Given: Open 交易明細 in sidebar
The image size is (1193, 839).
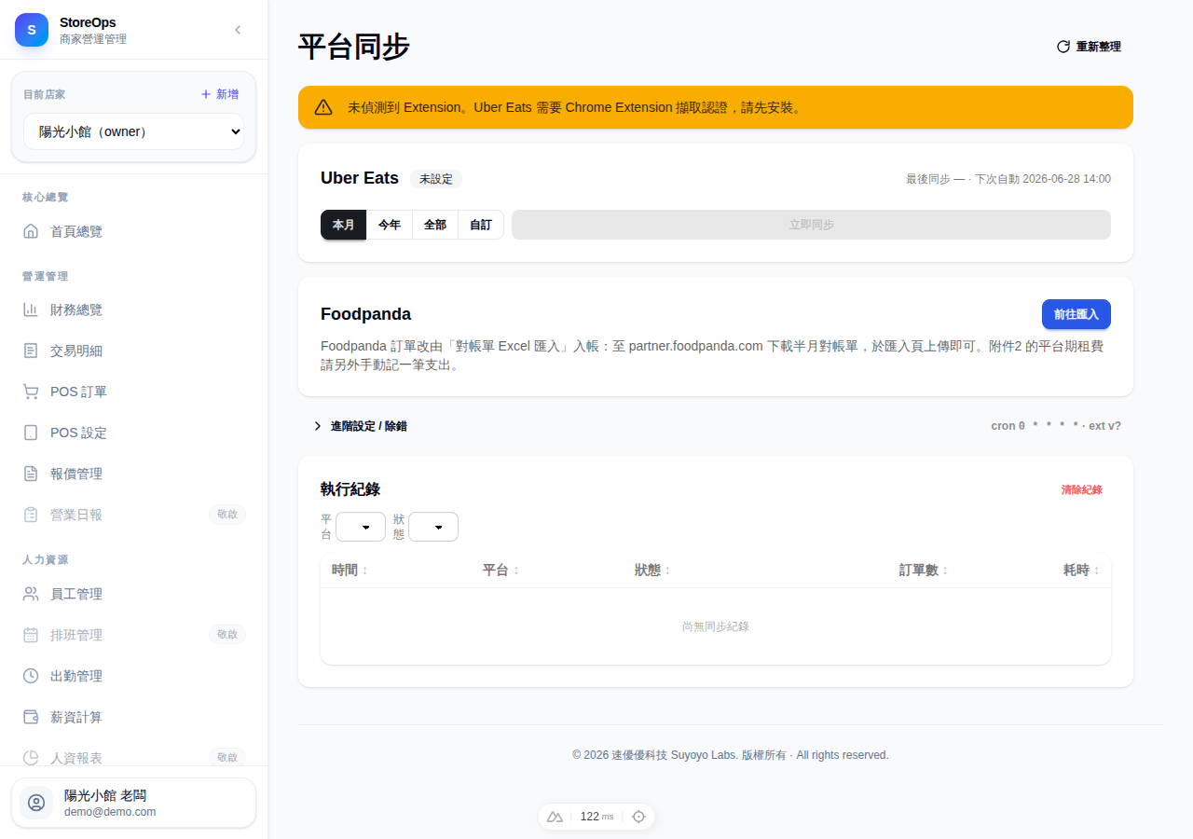Looking at the screenshot, I should 133,351.
